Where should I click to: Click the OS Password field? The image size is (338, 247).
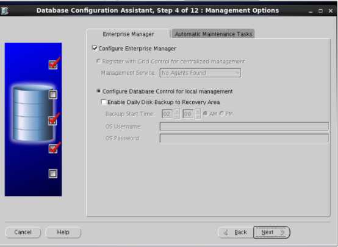pos(244,137)
